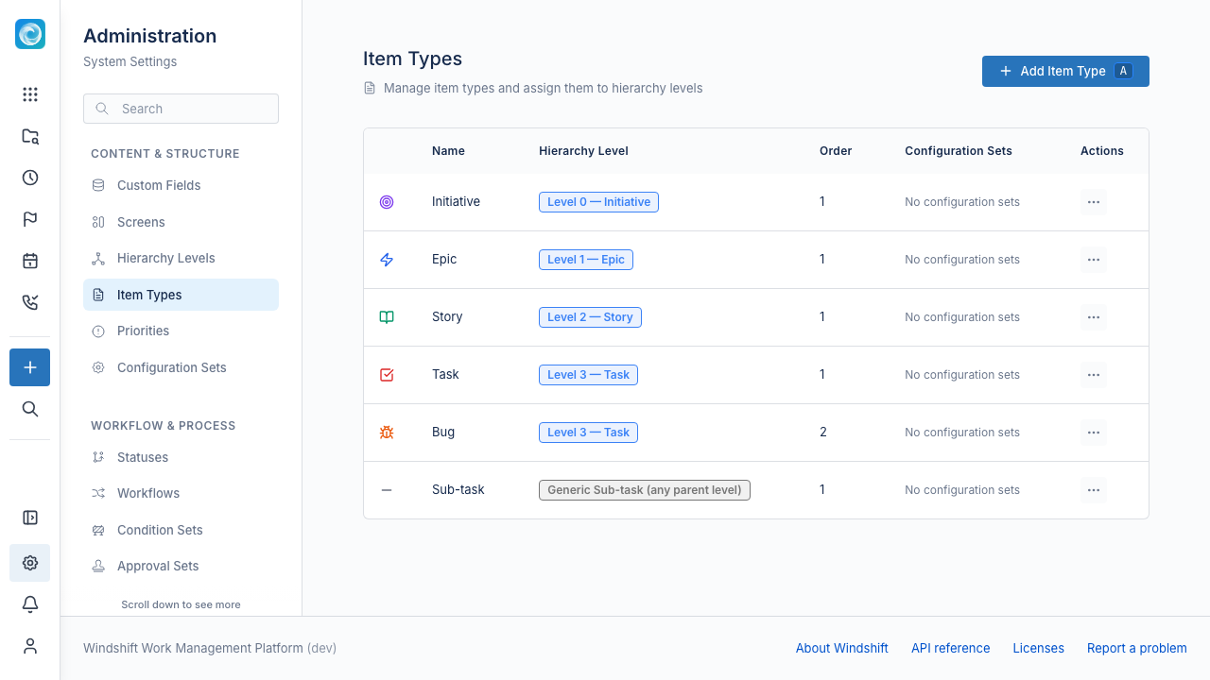Click the red checkbox icon for Task row
This screenshot has height=680, width=1210.
(387, 375)
